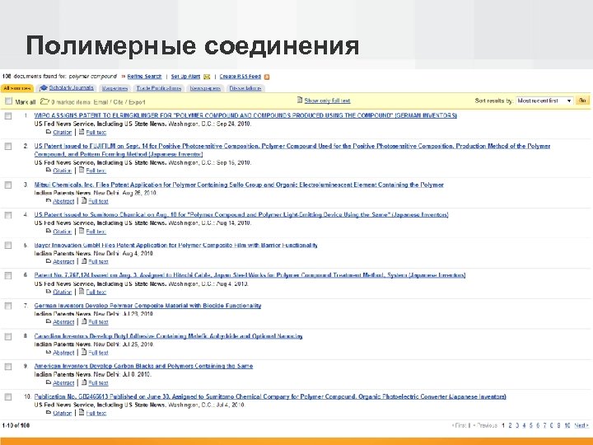Mark result 9 American Inventors checkbox
The height and width of the screenshot is (445, 593).
tap(8, 367)
